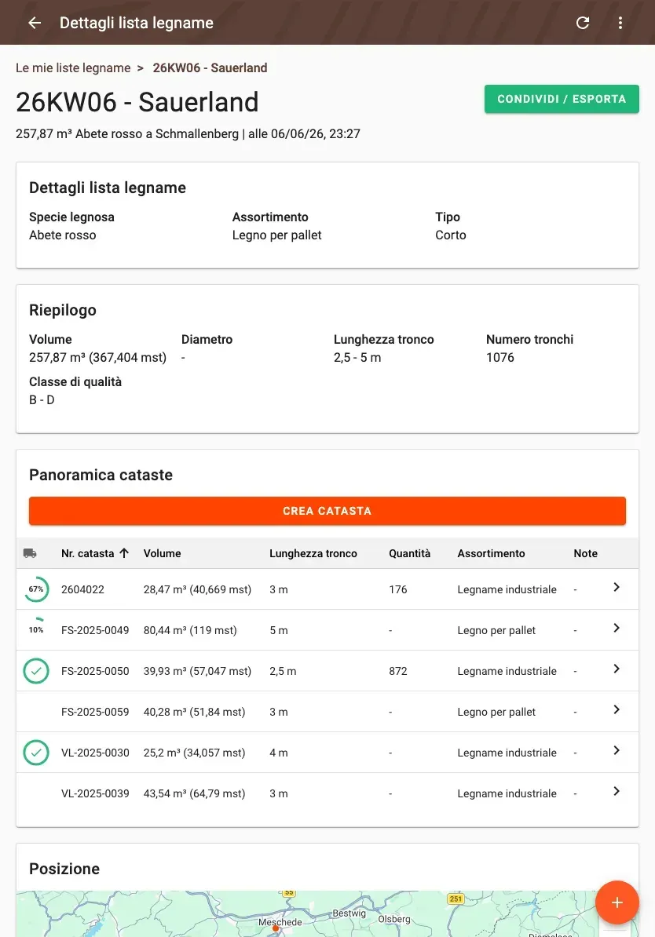Click '5 m' length in FS-2025-0049 row

279,630
